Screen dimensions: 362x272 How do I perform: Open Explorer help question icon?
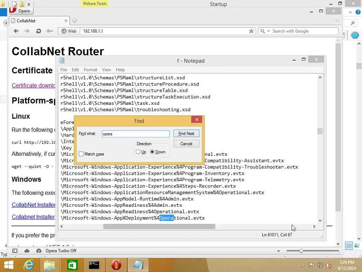(358, 12)
